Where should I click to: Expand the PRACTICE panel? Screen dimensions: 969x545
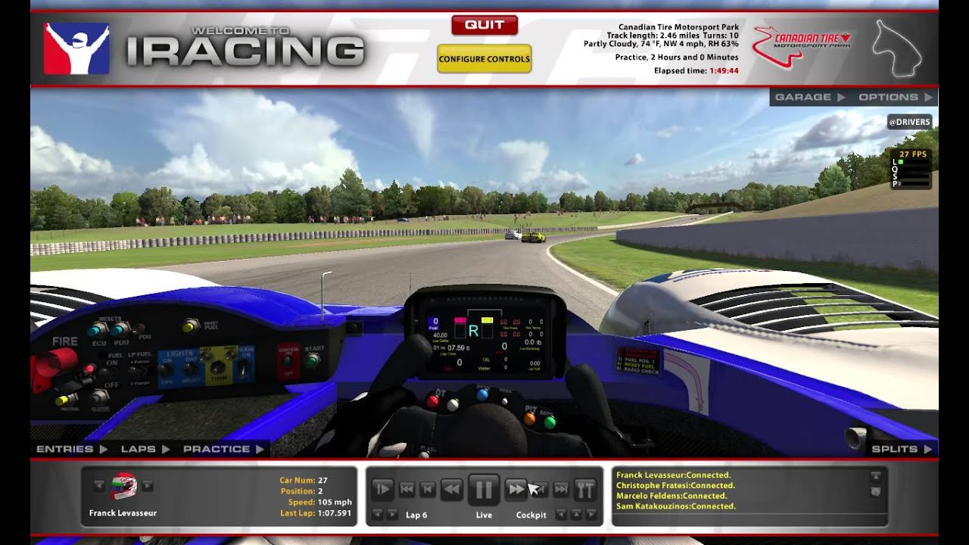pos(223,449)
